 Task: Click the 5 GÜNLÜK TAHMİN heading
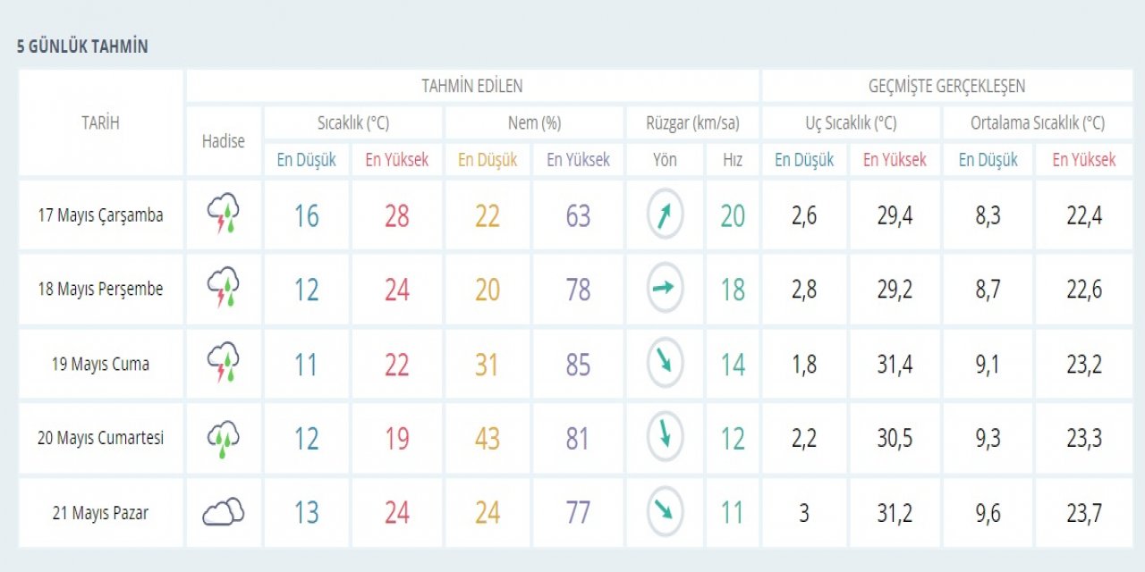82,47
